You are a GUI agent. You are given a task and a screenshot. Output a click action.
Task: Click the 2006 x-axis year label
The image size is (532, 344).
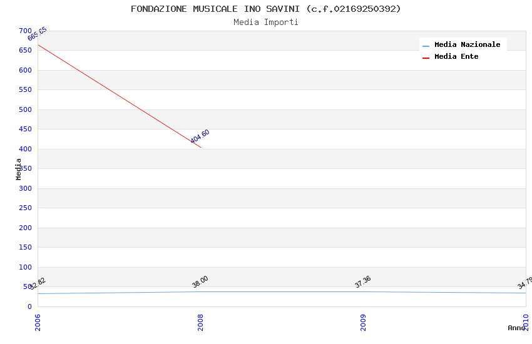tap(38, 322)
